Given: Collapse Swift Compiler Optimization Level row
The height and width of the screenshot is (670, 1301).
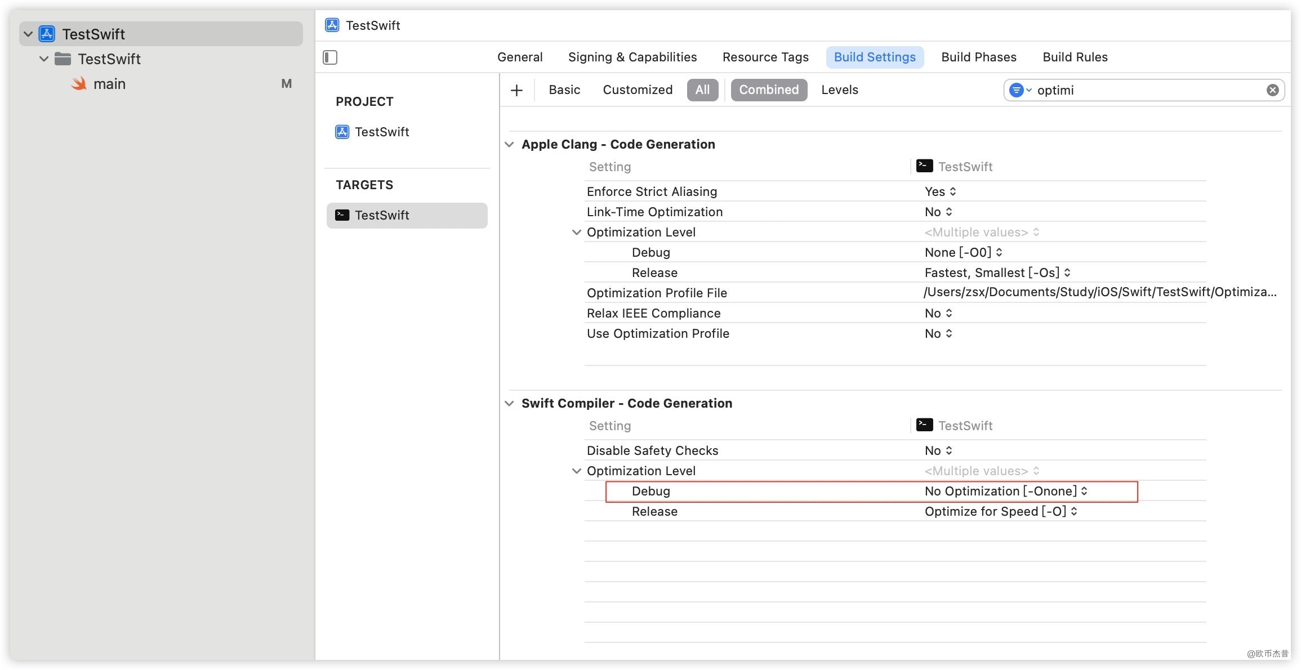Looking at the screenshot, I should (576, 471).
